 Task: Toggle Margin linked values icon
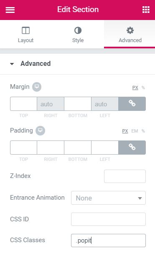tap(132, 104)
